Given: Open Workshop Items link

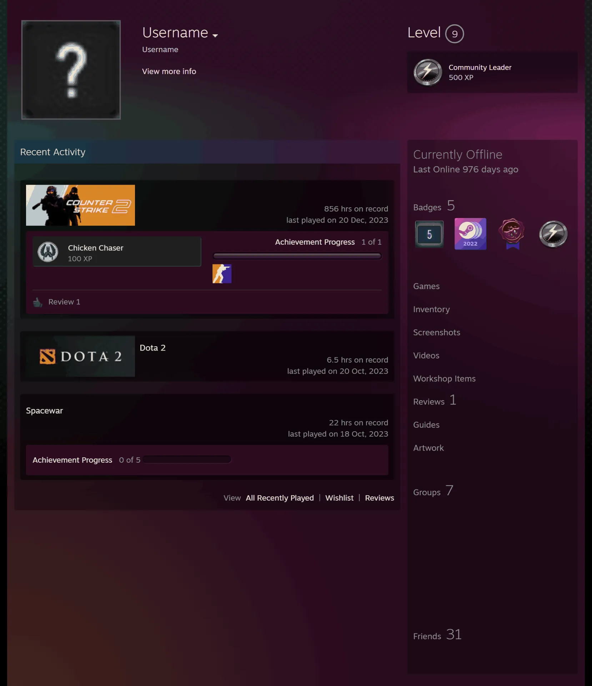Looking at the screenshot, I should point(444,379).
